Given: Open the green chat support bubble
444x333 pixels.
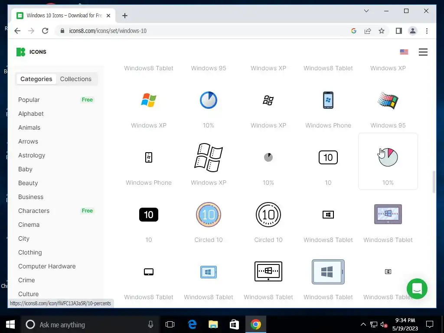Looking at the screenshot, I should point(417,289).
